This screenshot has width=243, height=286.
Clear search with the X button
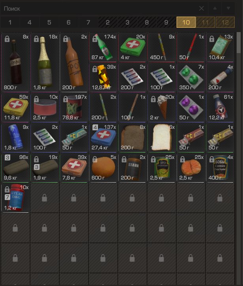coord(202,8)
